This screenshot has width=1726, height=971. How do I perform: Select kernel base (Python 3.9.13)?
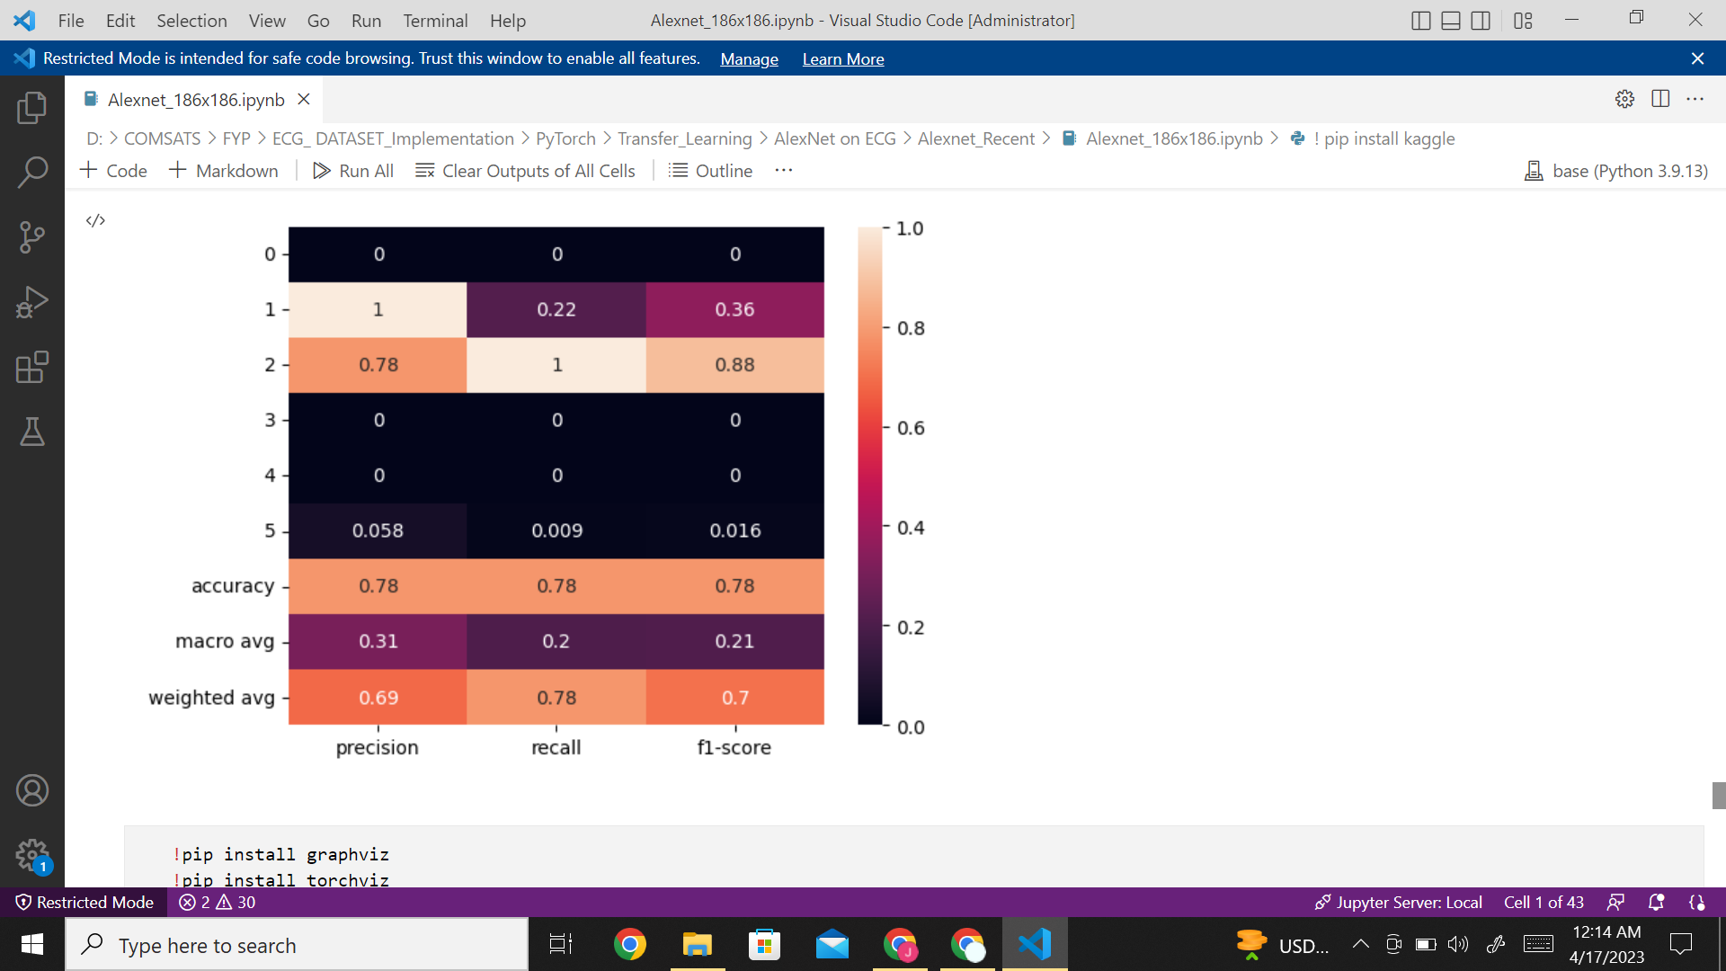point(1616,171)
